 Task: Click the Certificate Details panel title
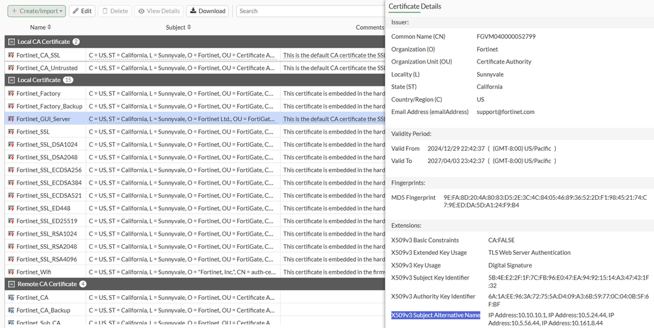point(415,7)
